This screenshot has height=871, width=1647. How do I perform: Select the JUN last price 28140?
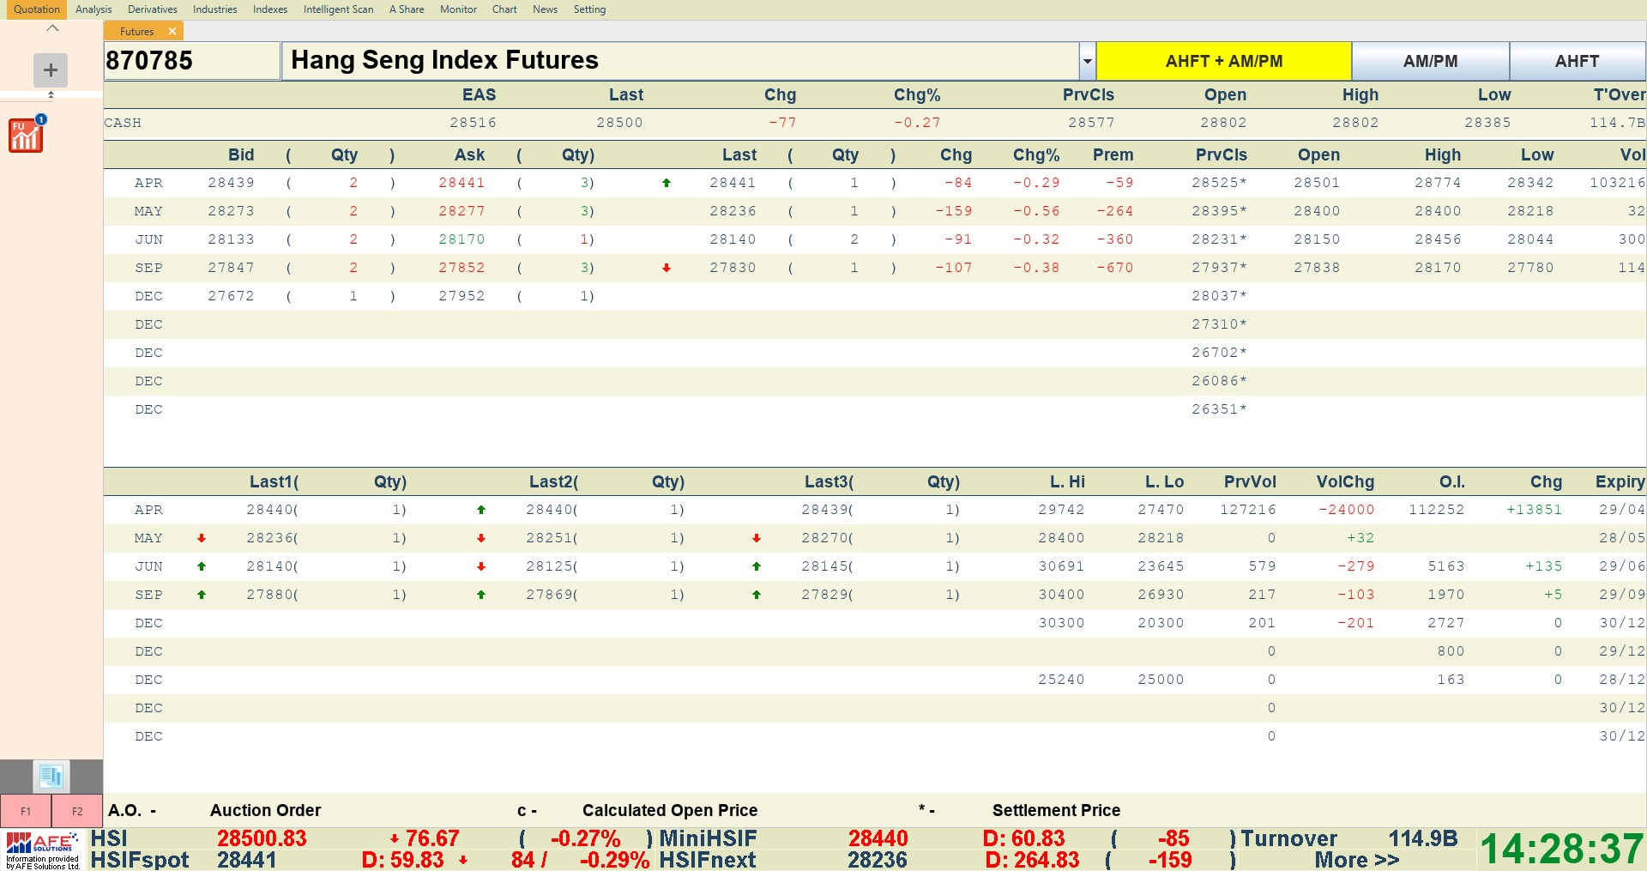pos(733,239)
